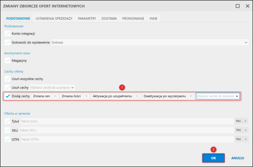Open the Gotowość do wystawienia dropdown
Screen dimensions: 253x167
click(x=150, y=42)
